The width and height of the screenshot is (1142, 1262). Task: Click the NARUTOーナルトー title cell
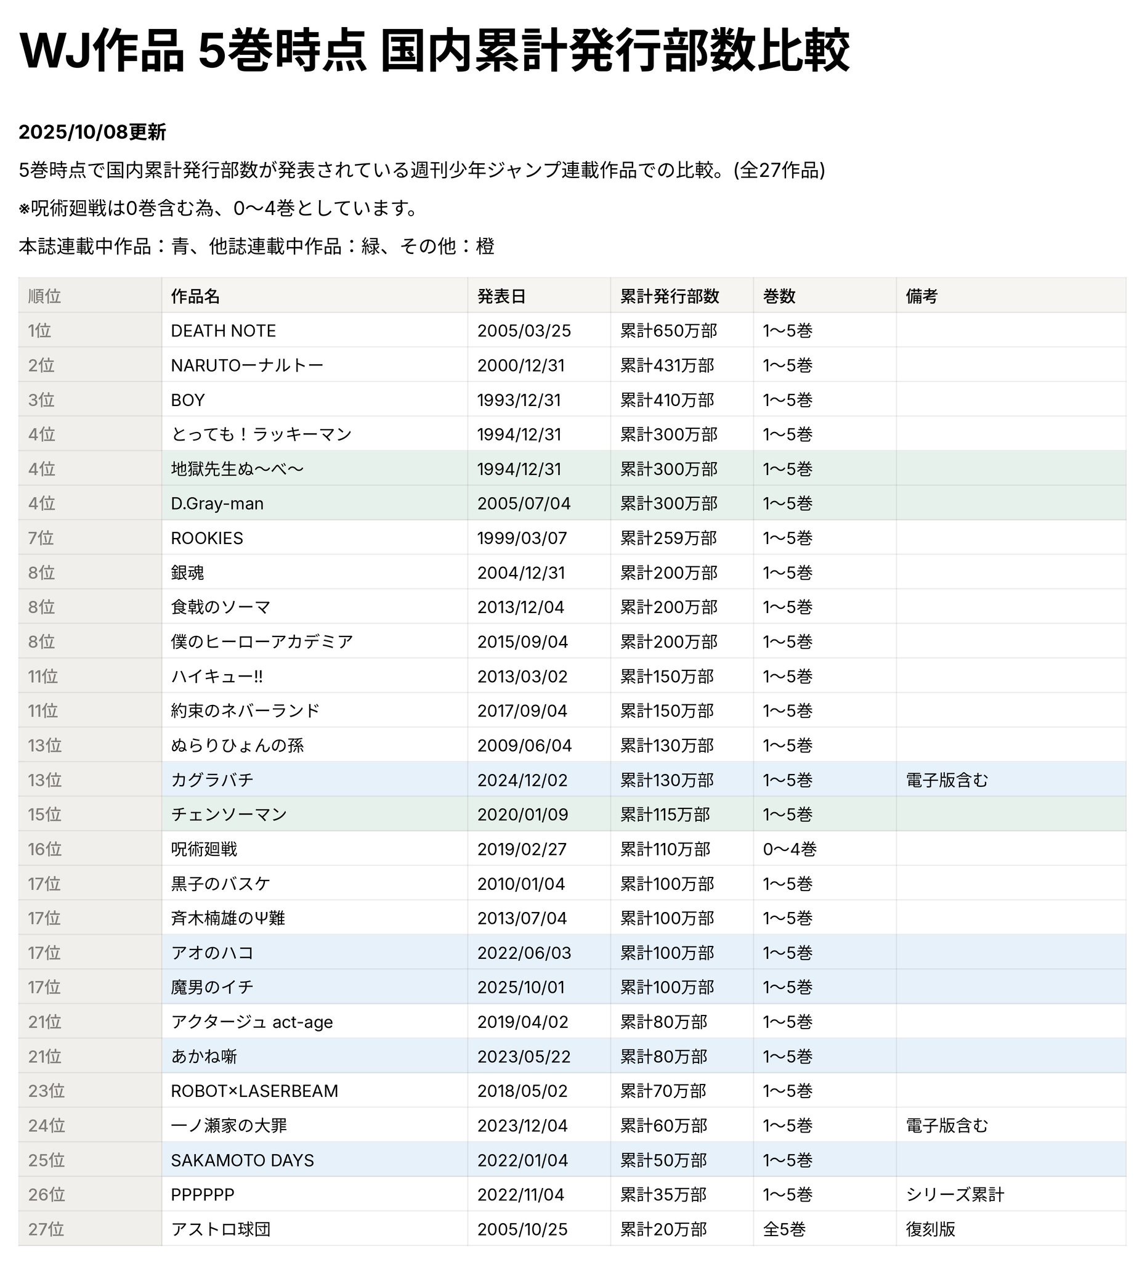pos(247,365)
